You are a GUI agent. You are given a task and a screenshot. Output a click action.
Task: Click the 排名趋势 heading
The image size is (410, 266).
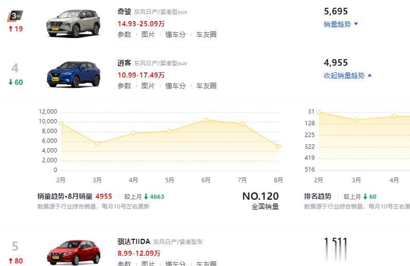click(x=318, y=196)
